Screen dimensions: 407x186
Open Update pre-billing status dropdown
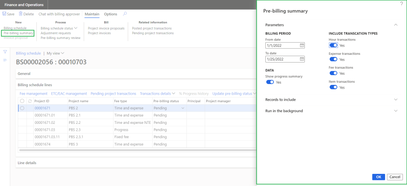232,93
